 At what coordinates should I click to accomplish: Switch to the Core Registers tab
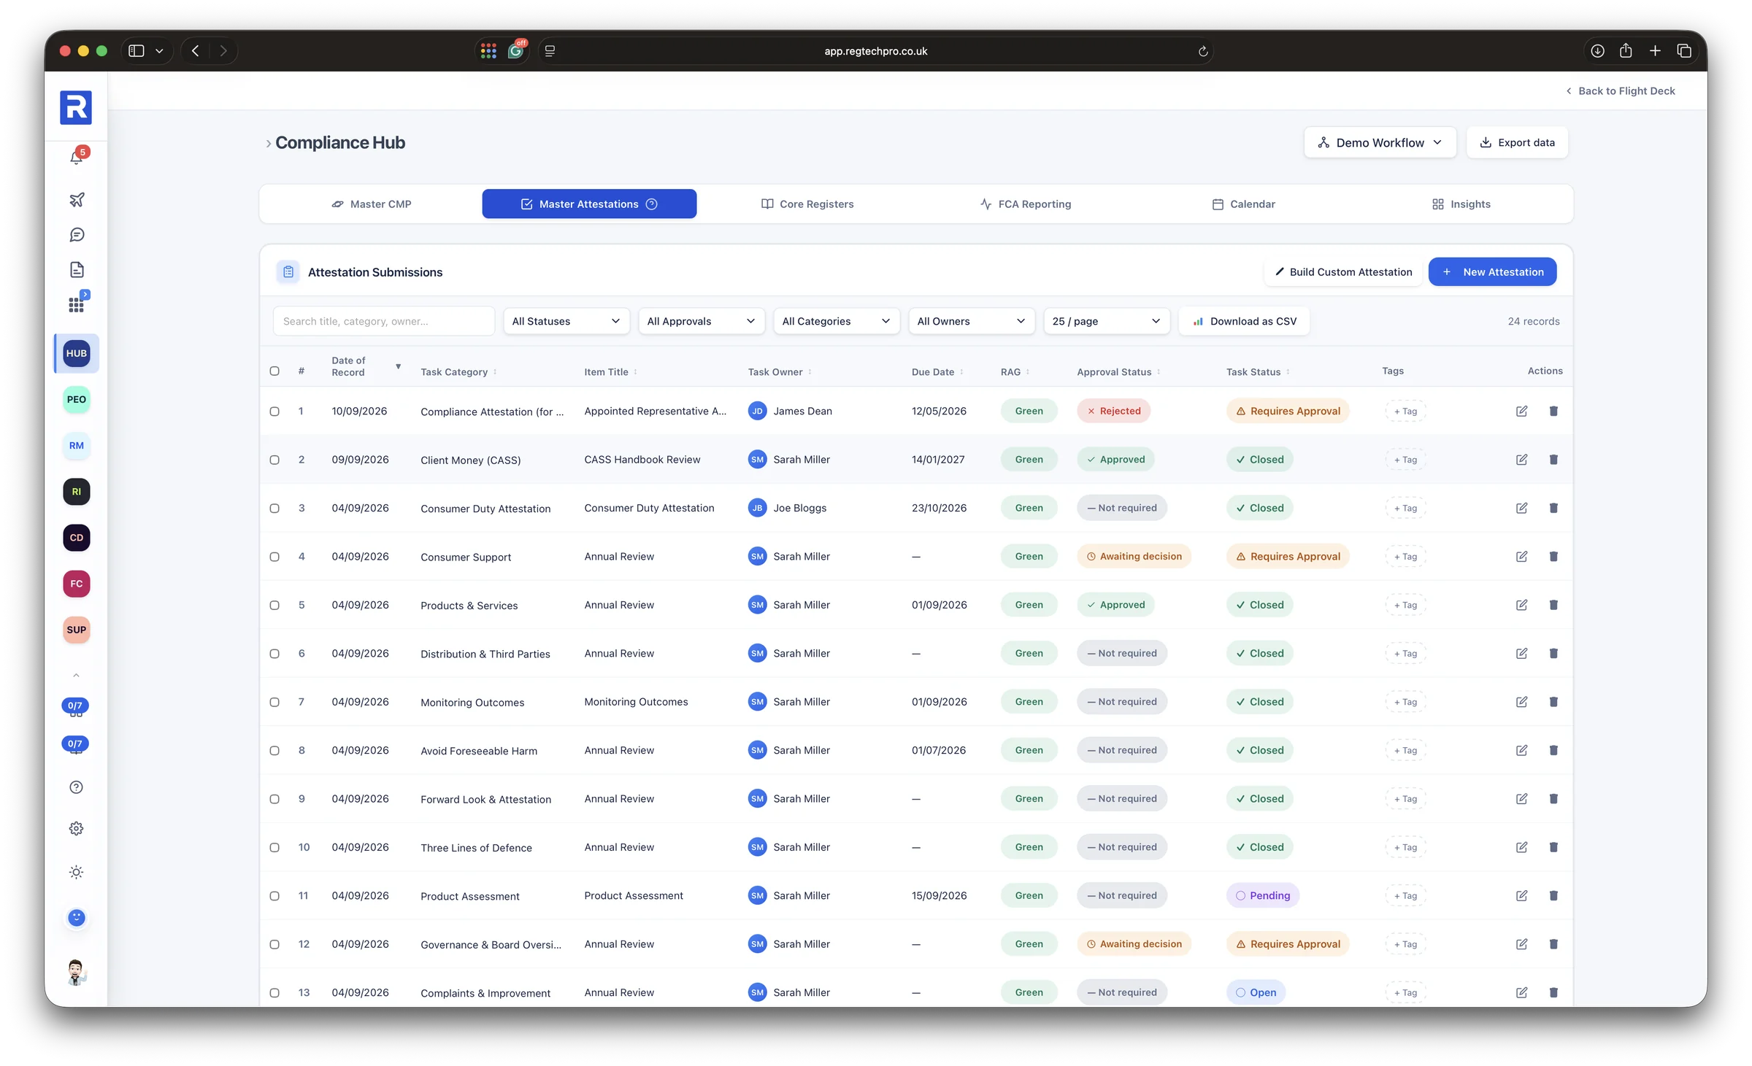tap(807, 204)
